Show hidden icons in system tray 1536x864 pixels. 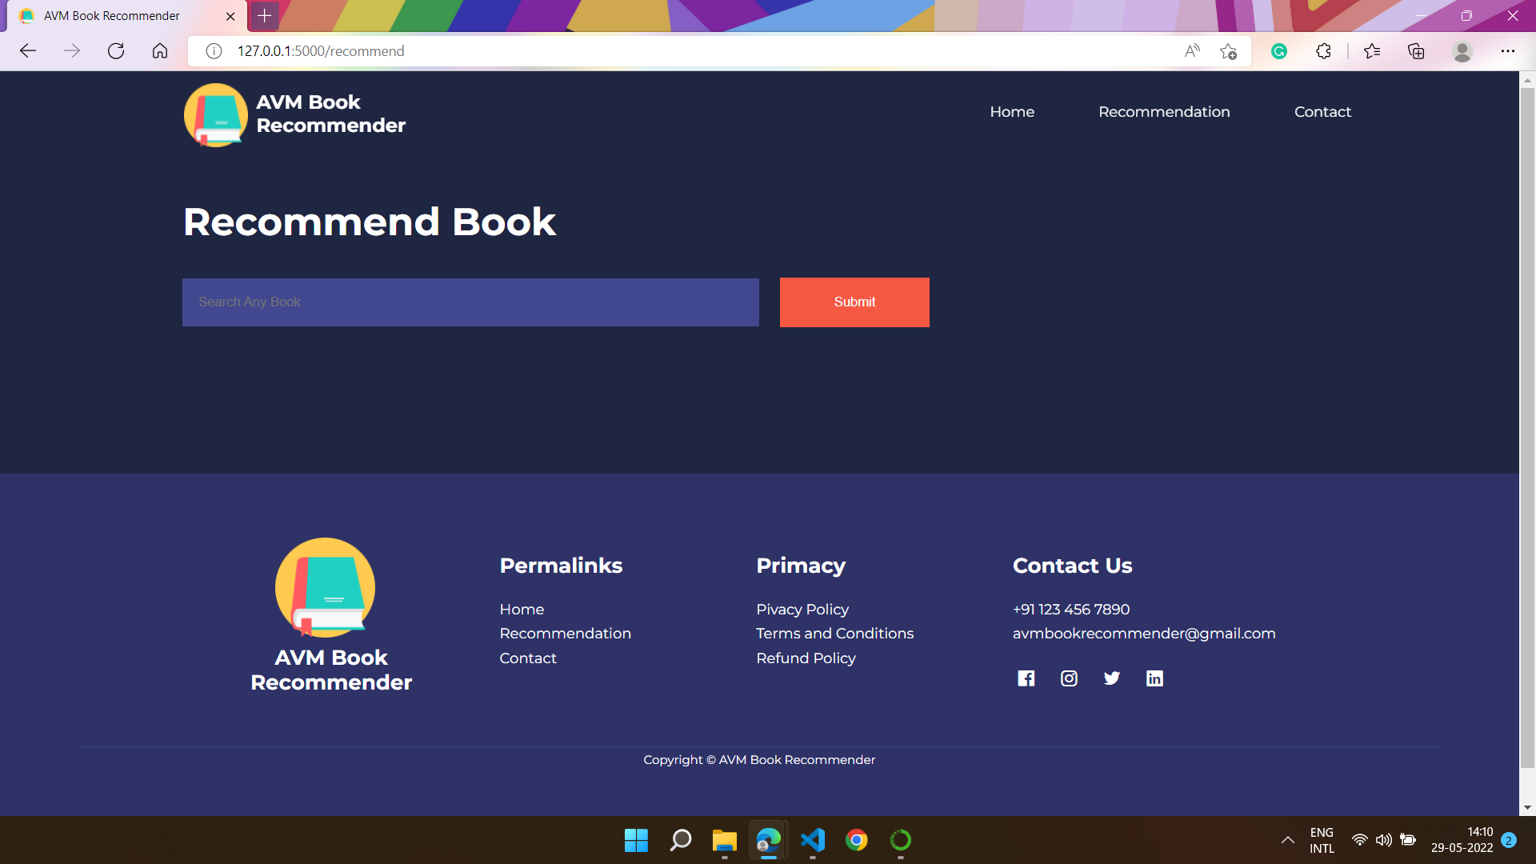point(1287,840)
